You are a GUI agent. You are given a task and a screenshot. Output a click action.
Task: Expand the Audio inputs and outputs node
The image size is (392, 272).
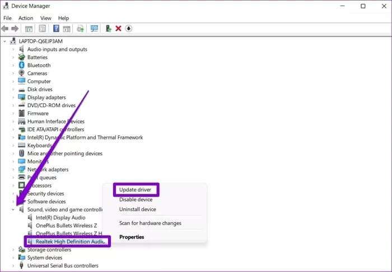(13, 49)
